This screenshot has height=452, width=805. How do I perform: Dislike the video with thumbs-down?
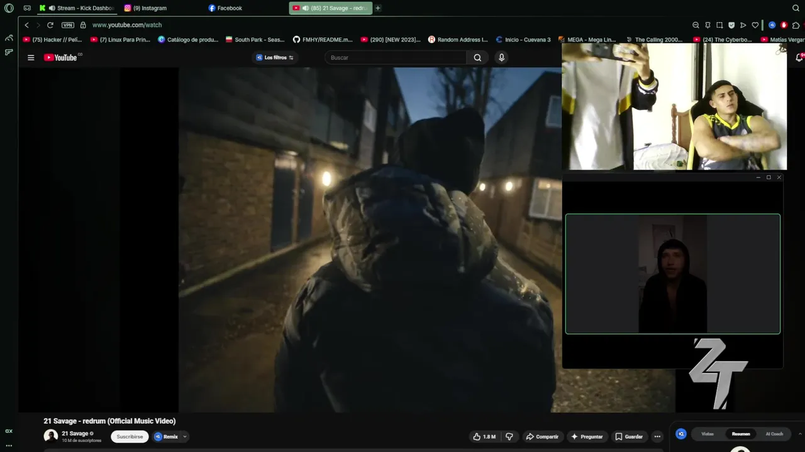coord(509,437)
